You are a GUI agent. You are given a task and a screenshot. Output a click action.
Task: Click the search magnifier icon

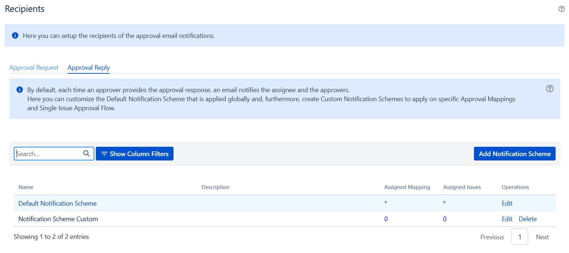pos(86,153)
